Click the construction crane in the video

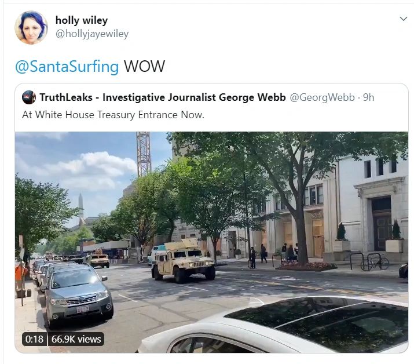144,154
